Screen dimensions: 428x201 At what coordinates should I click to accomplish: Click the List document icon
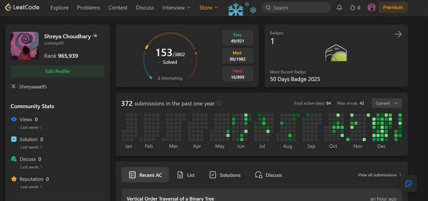[180, 175]
